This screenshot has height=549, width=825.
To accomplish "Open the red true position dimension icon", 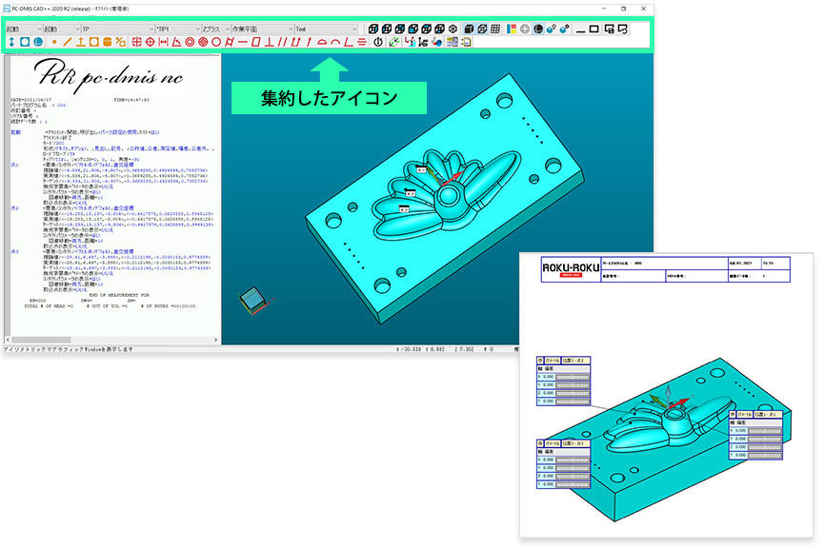I will coord(150,42).
